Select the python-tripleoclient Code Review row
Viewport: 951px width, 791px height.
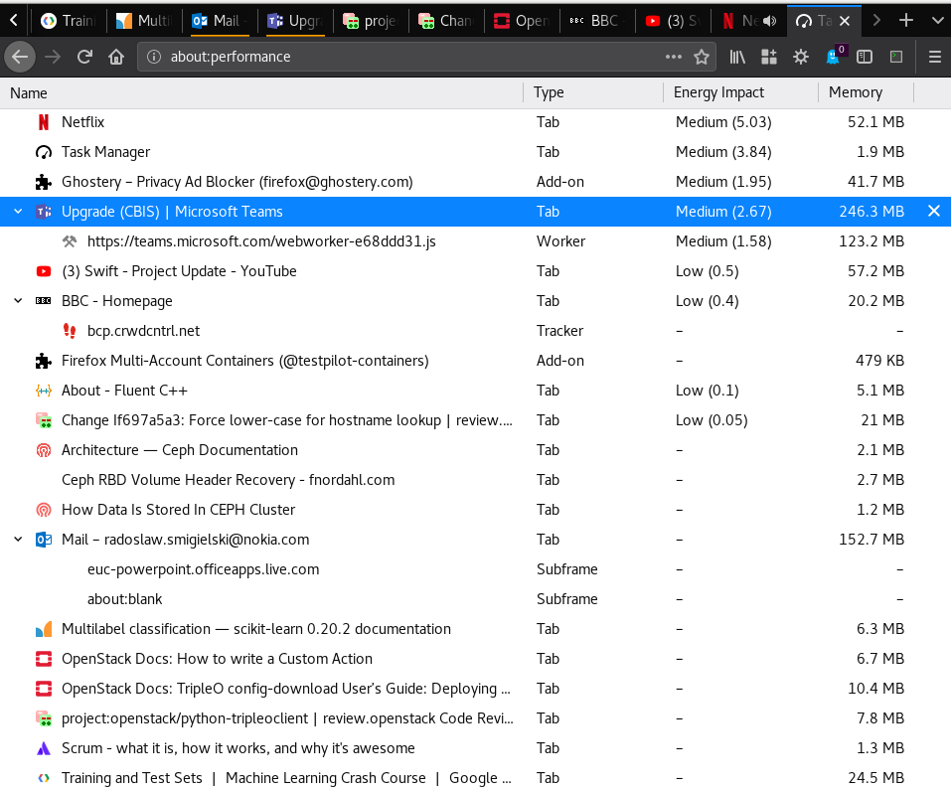click(475, 718)
